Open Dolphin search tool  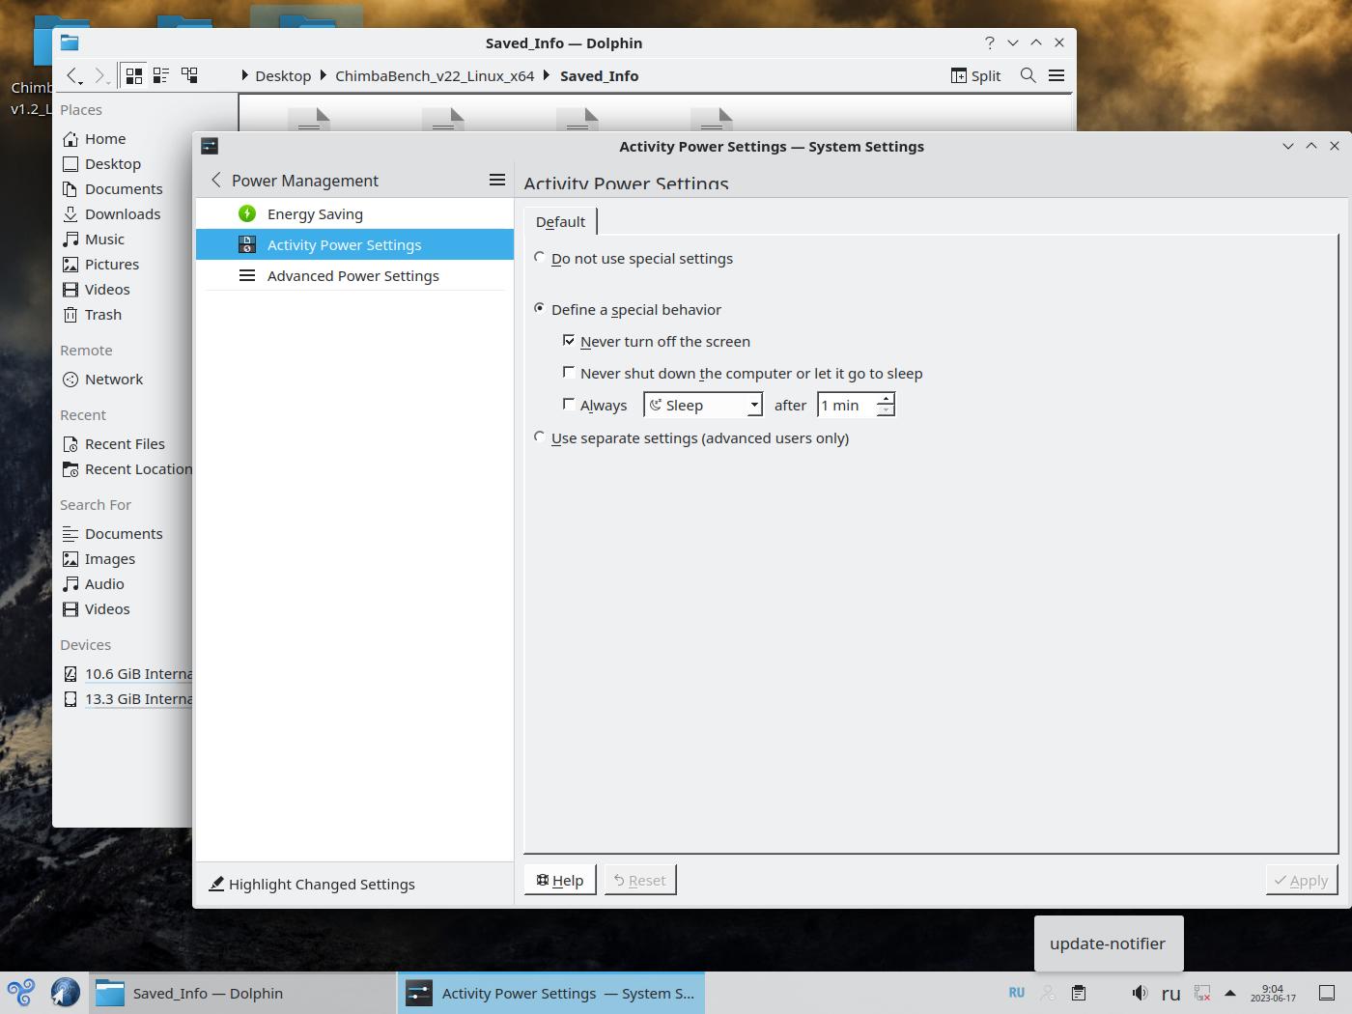(x=1028, y=75)
